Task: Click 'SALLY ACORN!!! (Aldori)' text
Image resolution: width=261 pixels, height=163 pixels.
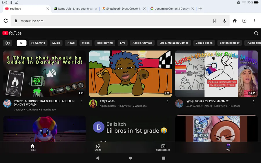Action: coord(199,106)
